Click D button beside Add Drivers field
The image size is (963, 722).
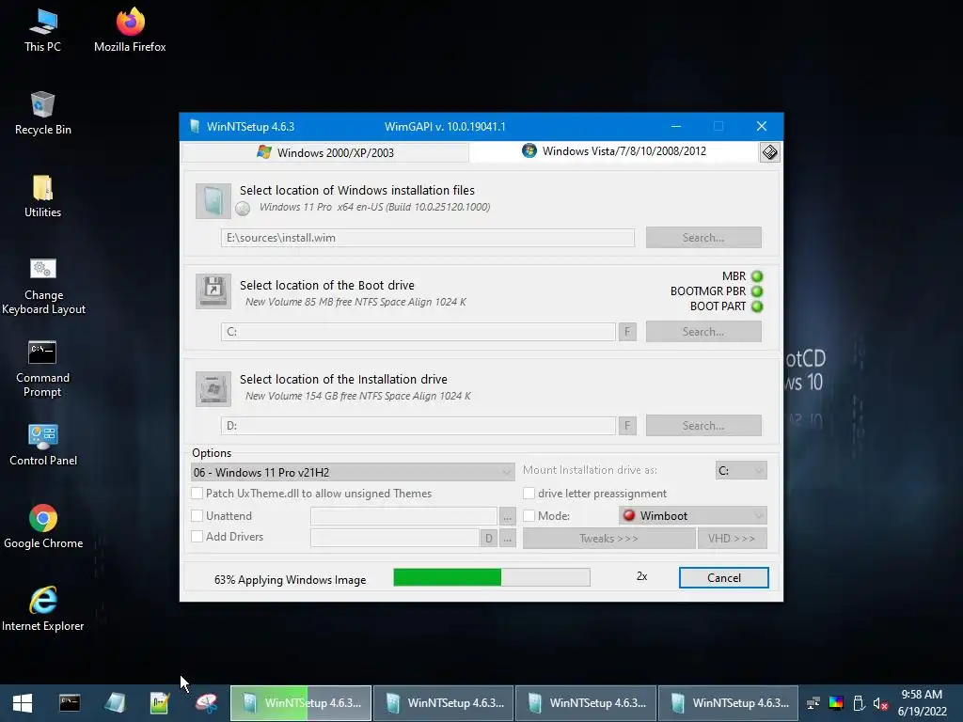click(488, 539)
